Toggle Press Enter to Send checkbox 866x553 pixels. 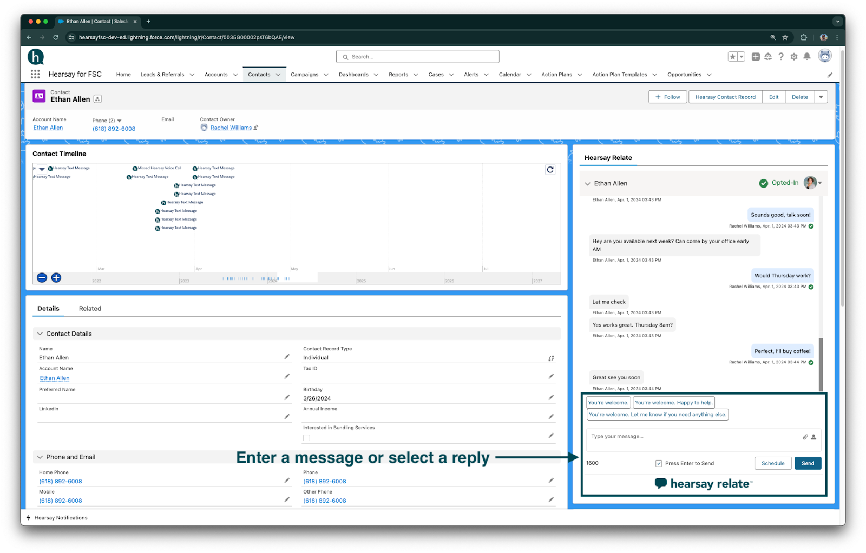click(659, 463)
